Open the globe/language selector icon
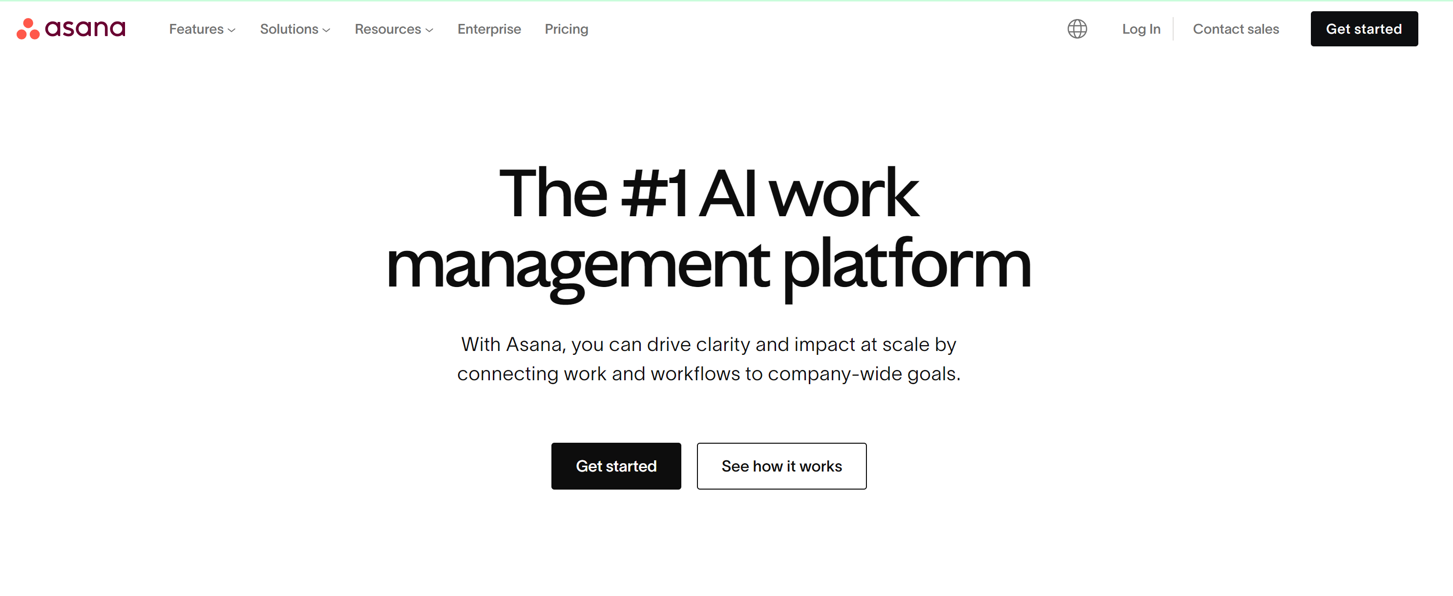This screenshot has width=1453, height=596. tap(1078, 29)
